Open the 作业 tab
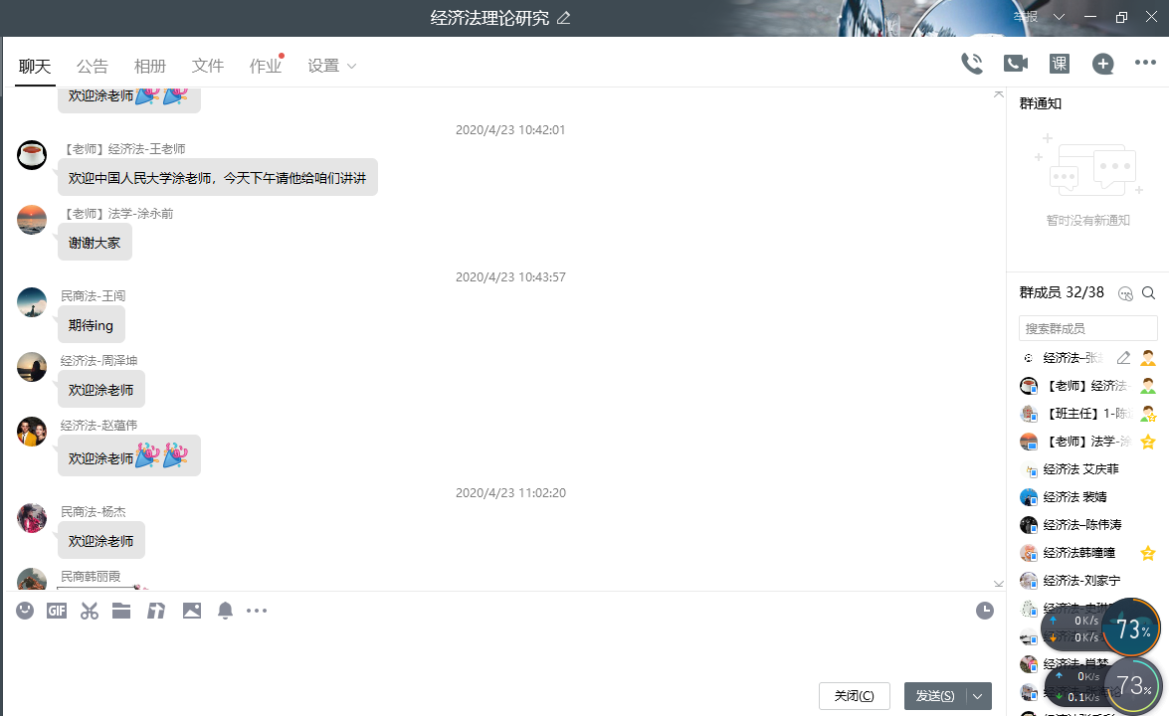The width and height of the screenshot is (1169, 716). pyautogui.click(x=265, y=67)
